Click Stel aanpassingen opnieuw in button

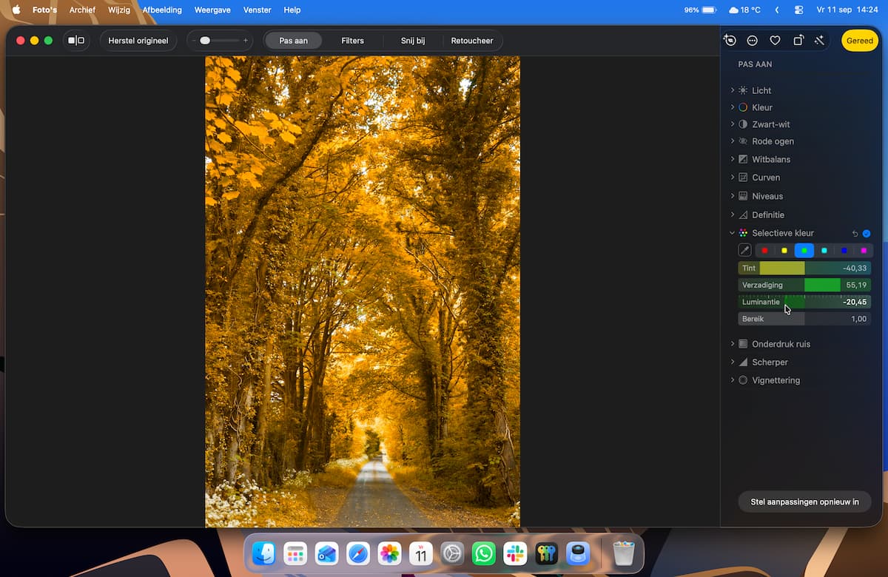[x=804, y=502]
